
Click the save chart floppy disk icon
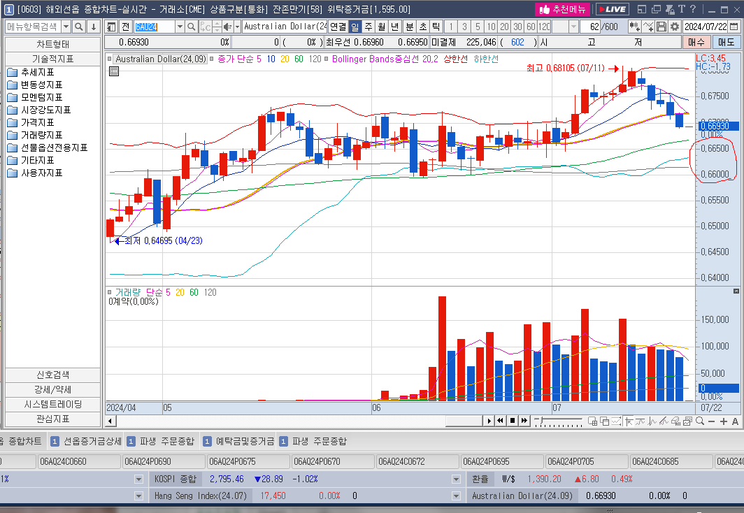click(661, 27)
